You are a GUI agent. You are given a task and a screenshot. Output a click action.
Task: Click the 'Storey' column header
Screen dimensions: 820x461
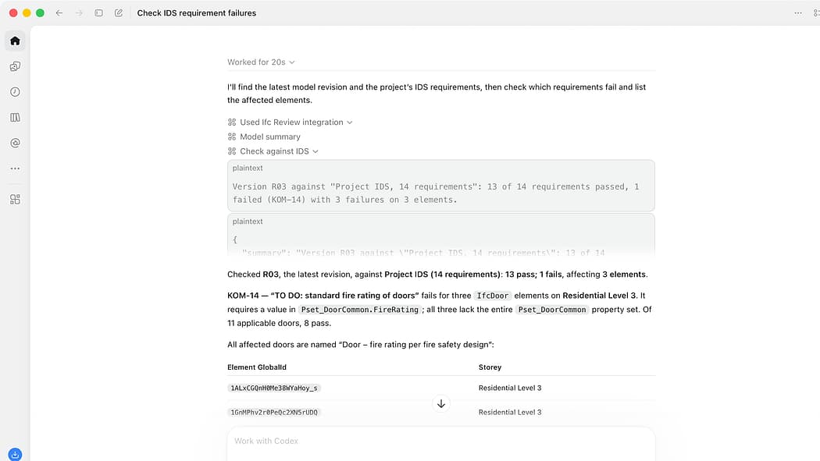(490, 367)
